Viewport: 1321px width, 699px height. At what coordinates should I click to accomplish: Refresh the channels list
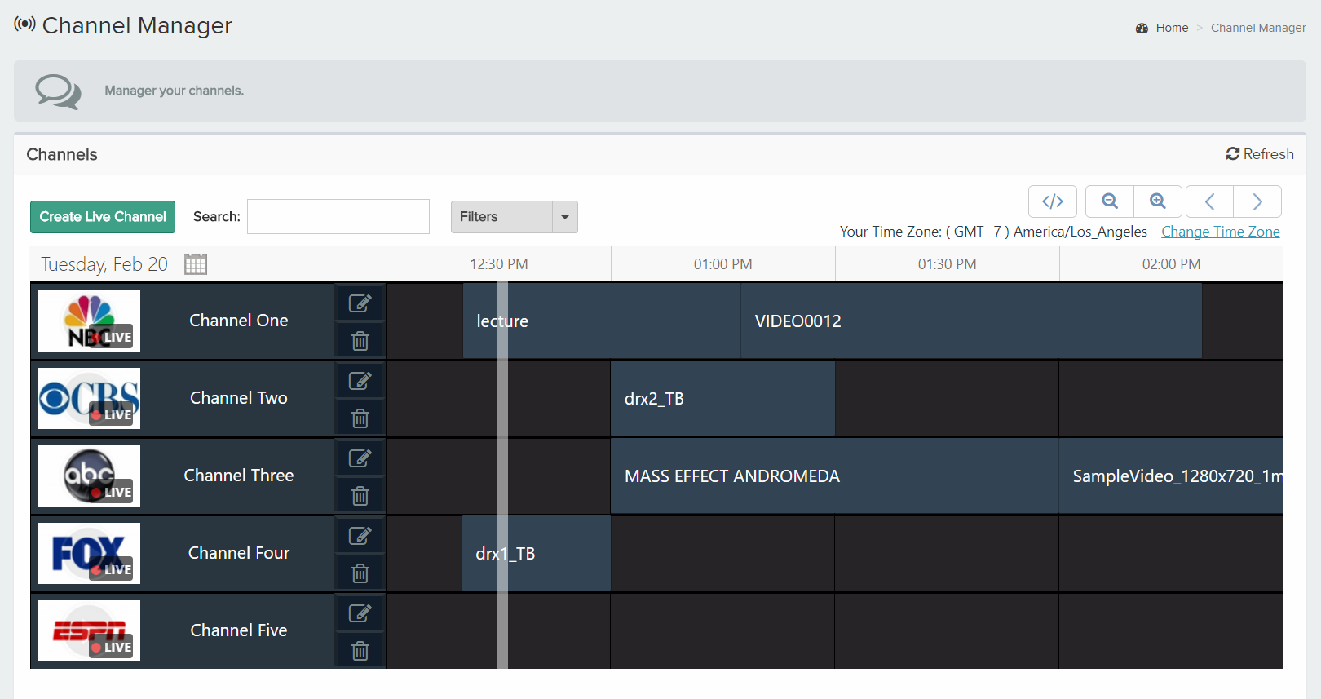pos(1260,154)
